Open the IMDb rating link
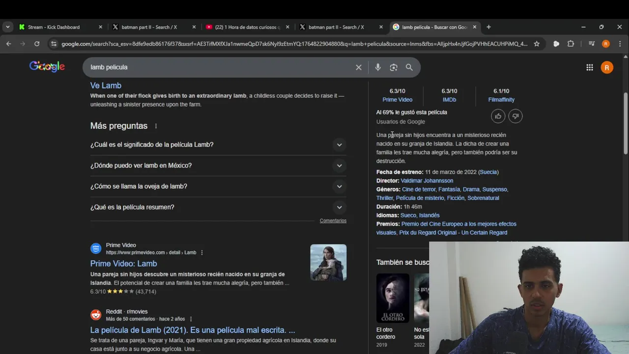This screenshot has height=354, width=629. (x=449, y=100)
